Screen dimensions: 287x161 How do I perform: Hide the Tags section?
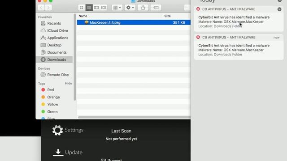coord(69,83)
